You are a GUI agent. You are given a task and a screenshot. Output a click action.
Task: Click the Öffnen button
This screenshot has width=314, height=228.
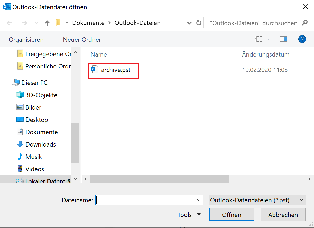click(x=232, y=215)
